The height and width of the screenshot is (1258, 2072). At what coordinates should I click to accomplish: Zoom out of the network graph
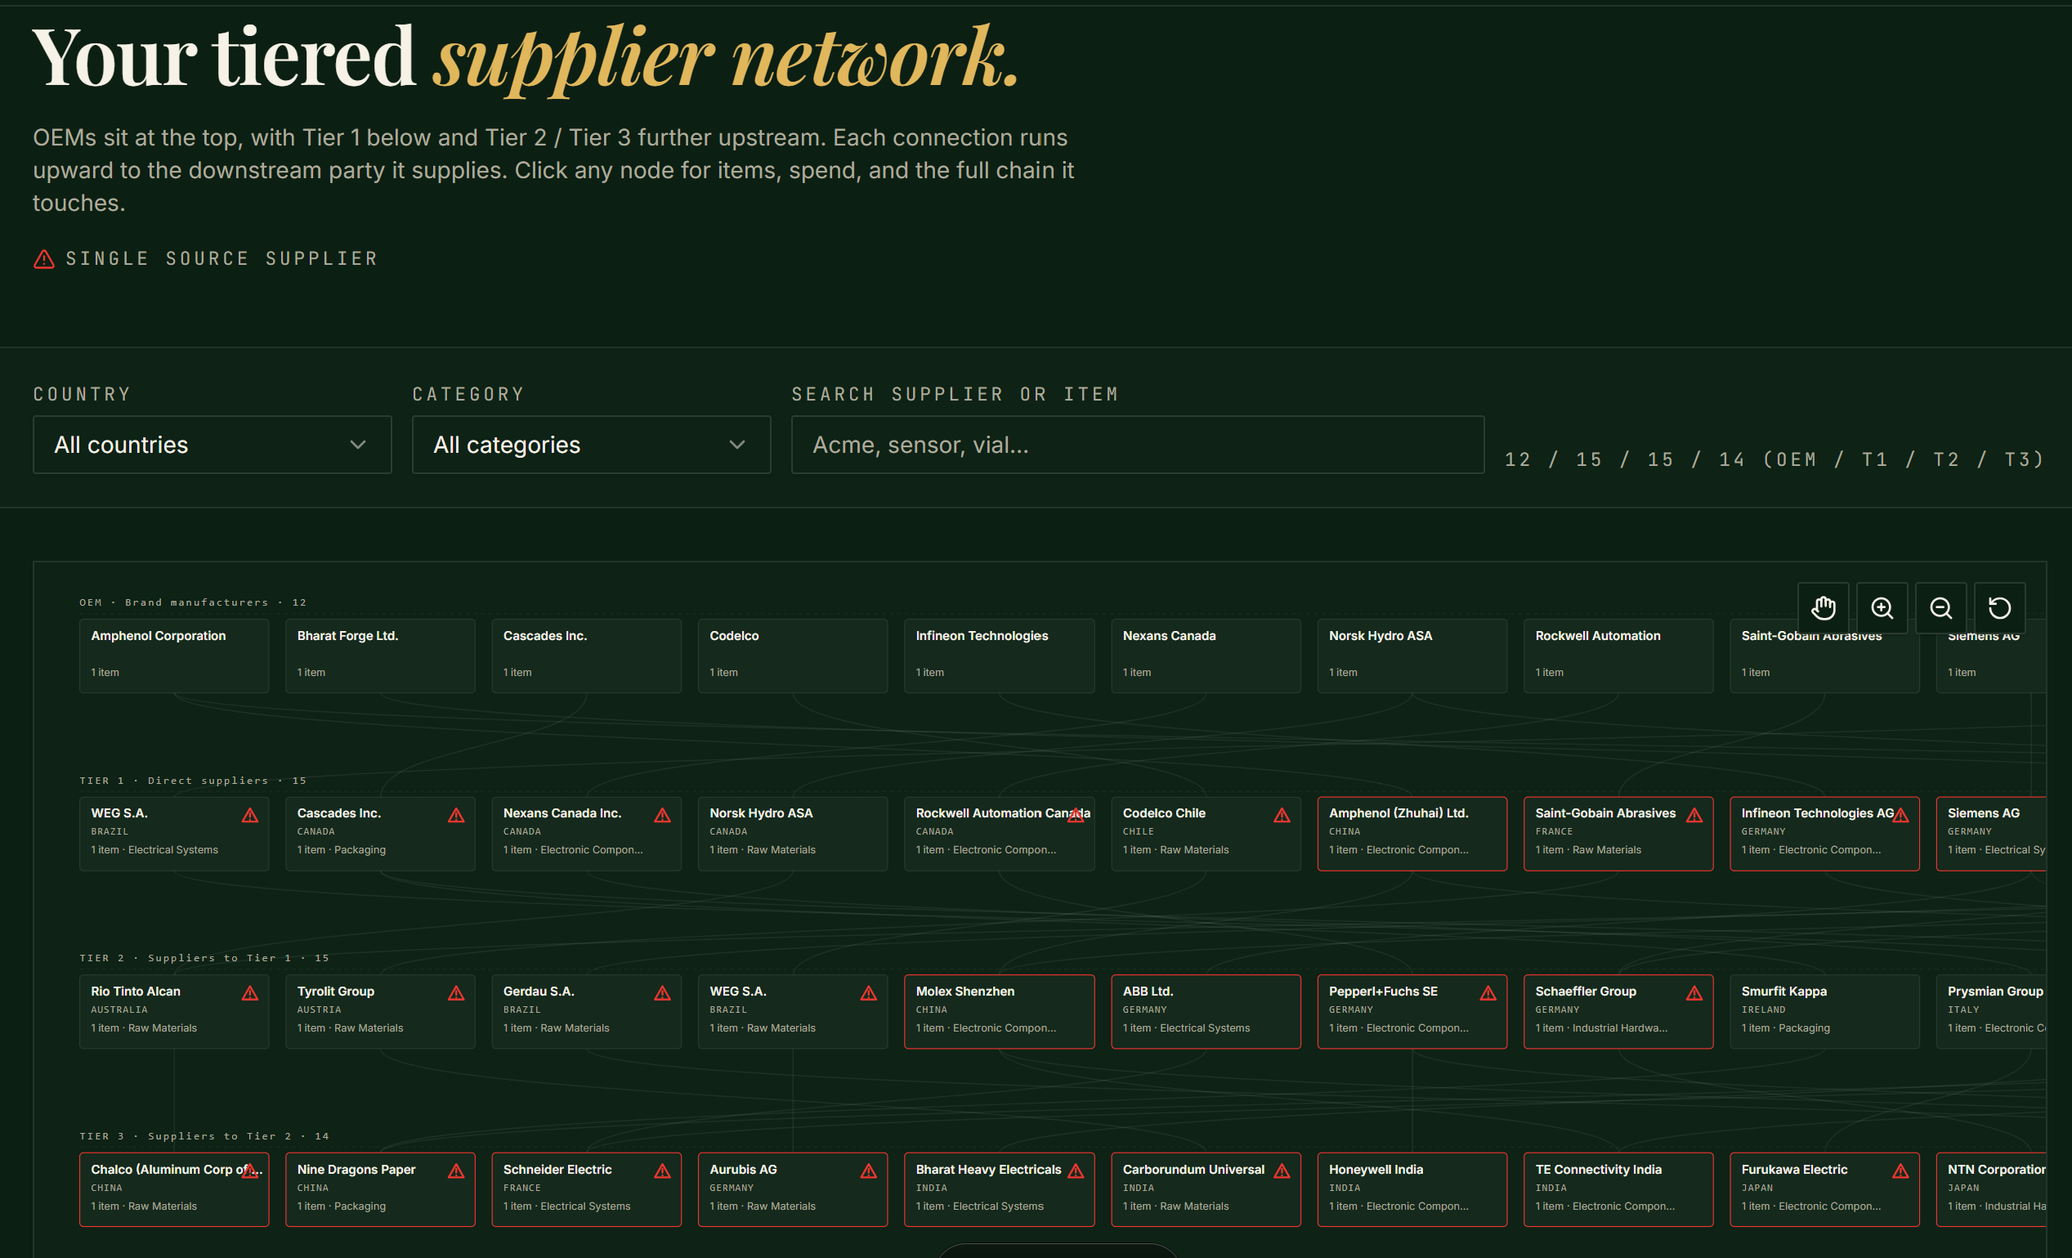(1941, 608)
